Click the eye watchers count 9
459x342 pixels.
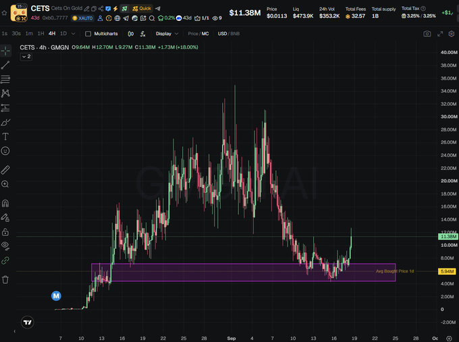click(217, 18)
